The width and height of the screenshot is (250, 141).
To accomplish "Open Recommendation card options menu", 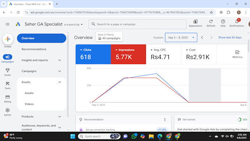I will [x=165, y=119].
